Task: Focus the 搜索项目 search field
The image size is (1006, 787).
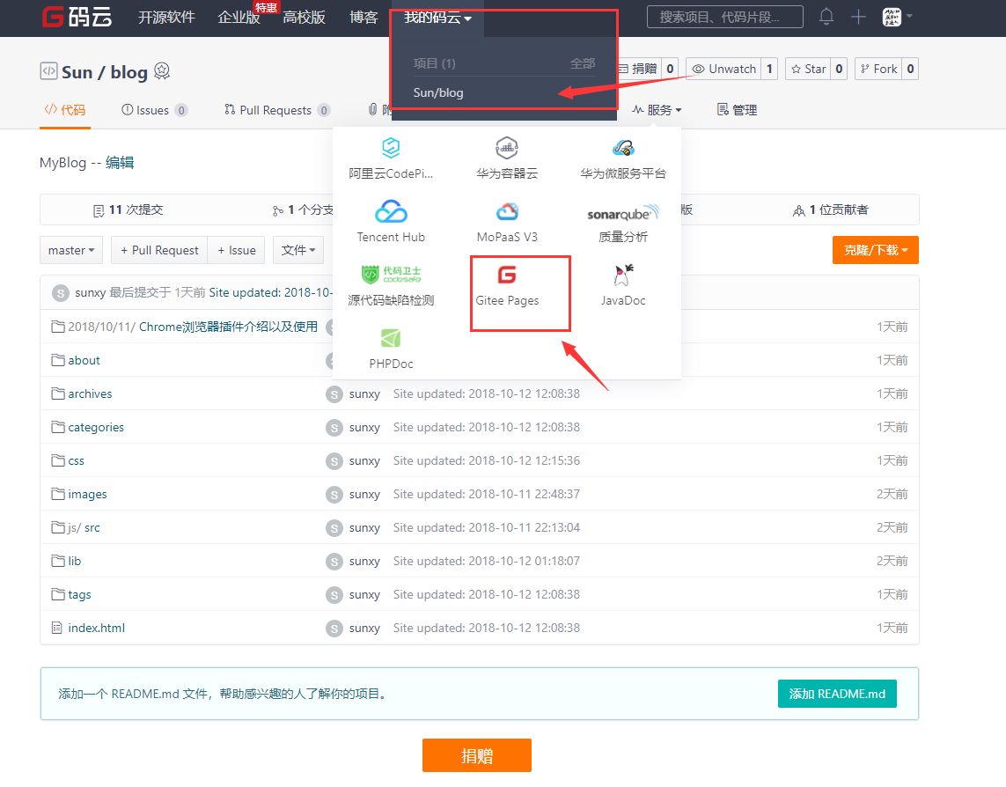Action: point(725,17)
